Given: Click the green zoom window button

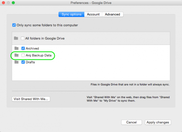Looking at the screenshot, I should pyautogui.click(x=13, y=3).
